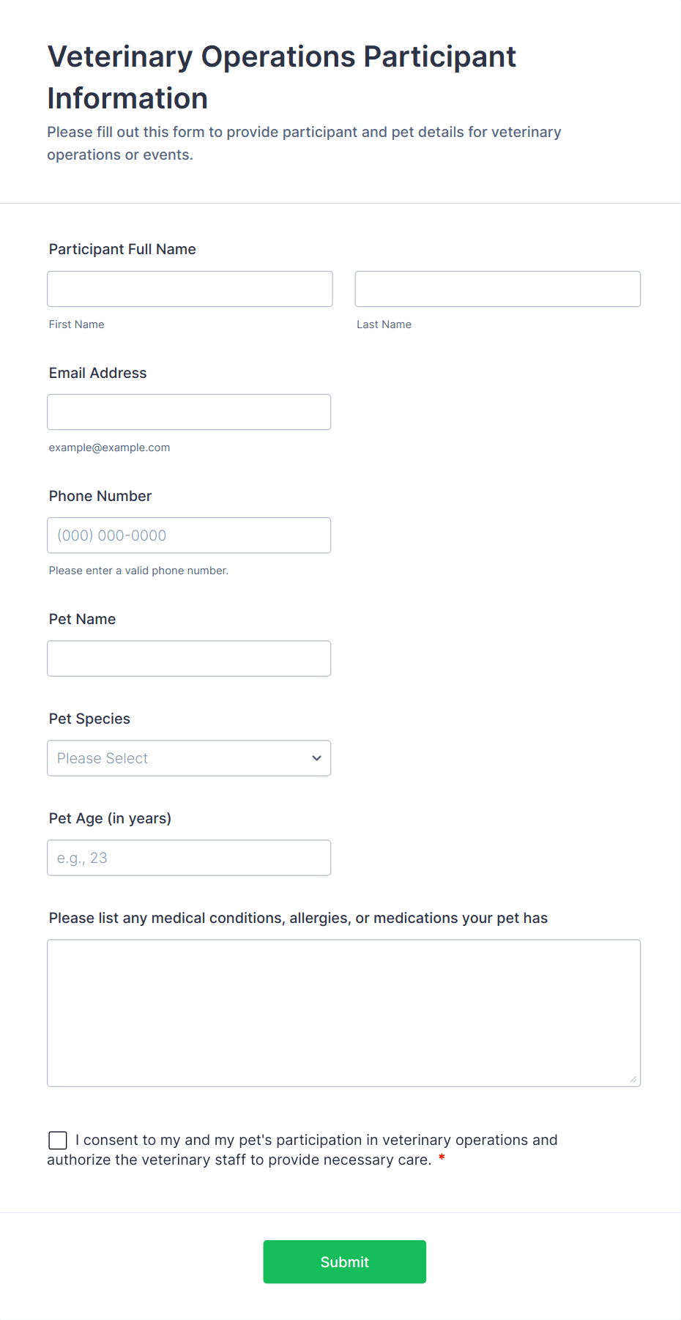
Task: Click the "First Name" sublabel
Action: (76, 325)
